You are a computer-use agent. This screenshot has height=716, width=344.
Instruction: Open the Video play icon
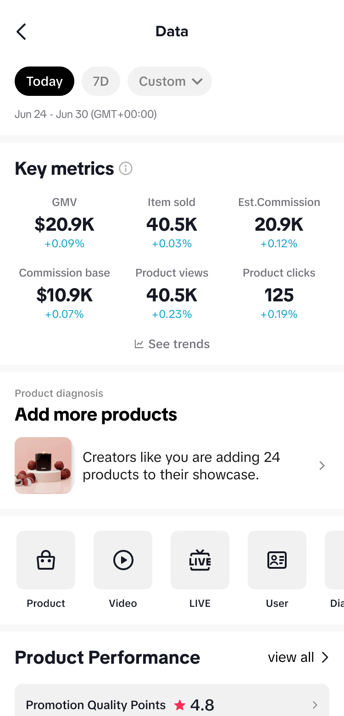click(x=123, y=560)
